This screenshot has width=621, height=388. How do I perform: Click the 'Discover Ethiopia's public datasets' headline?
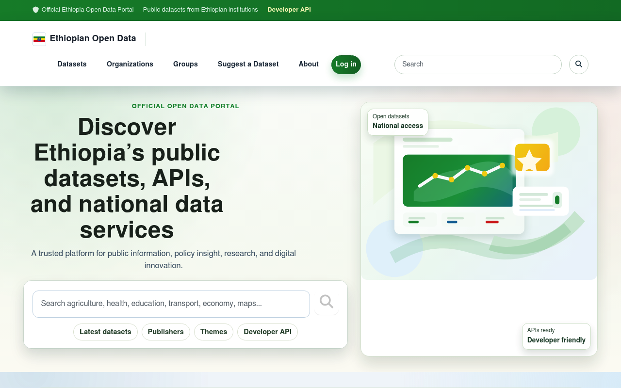click(127, 178)
